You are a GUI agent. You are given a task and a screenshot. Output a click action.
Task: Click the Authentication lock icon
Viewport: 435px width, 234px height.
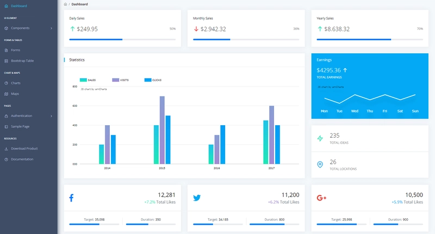[6, 116]
